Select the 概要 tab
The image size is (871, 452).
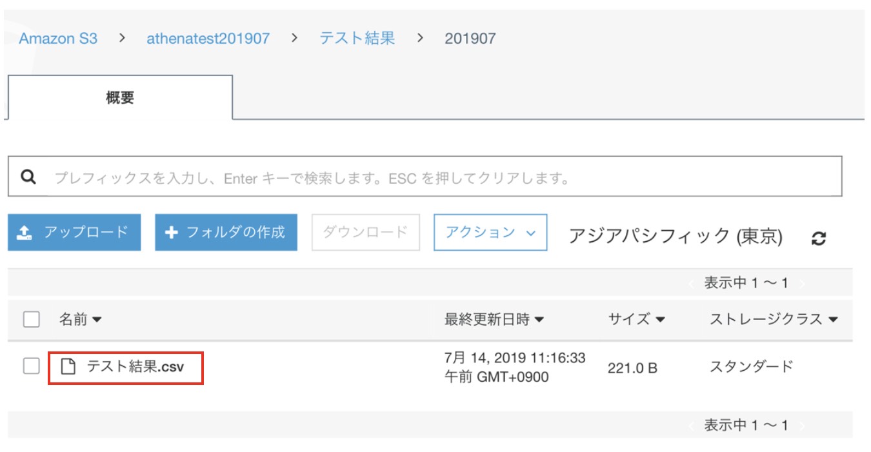[x=120, y=98]
